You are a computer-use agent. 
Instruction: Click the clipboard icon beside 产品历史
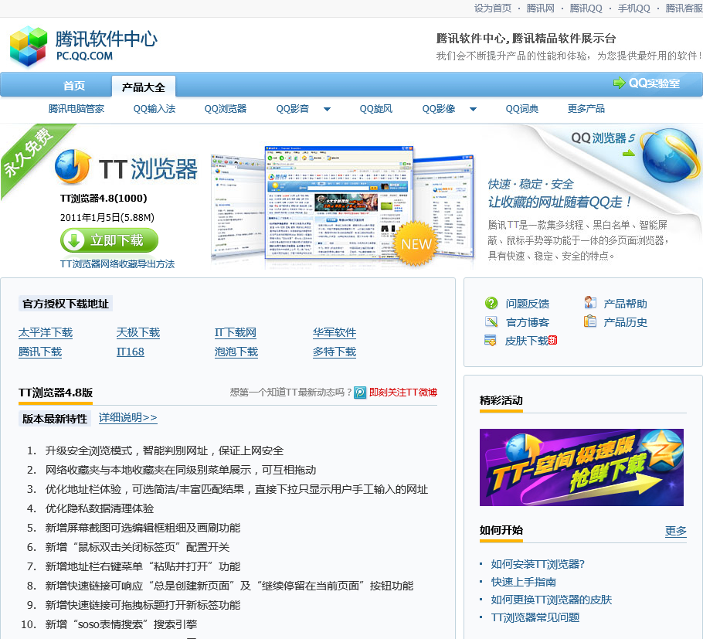pos(590,321)
